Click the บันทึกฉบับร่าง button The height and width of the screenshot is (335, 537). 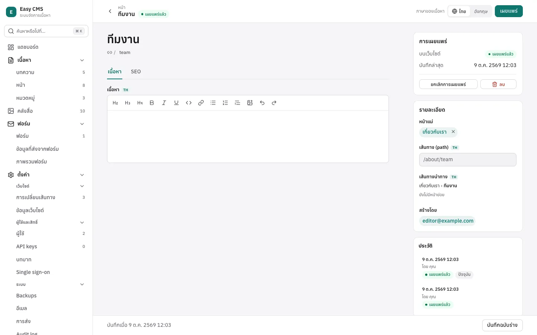(502, 325)
